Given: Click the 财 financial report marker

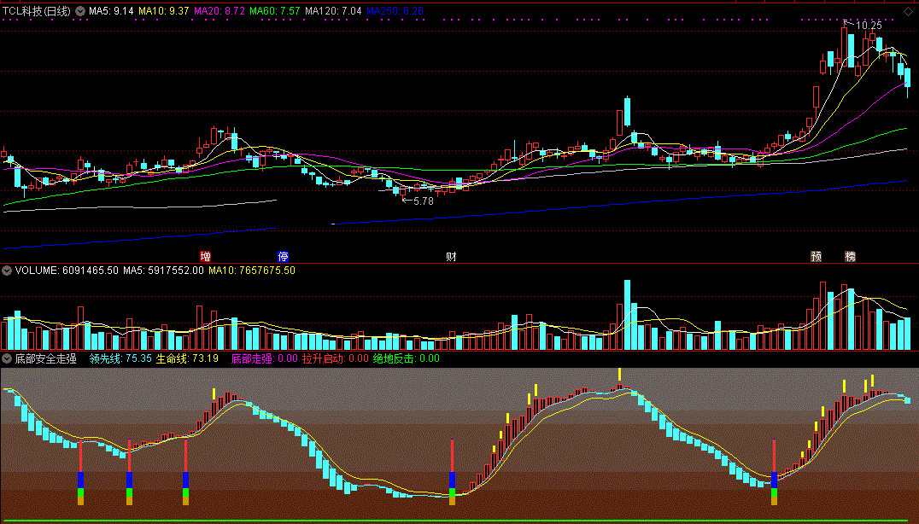Looking at the screenshot, I should tap(451, 256).
